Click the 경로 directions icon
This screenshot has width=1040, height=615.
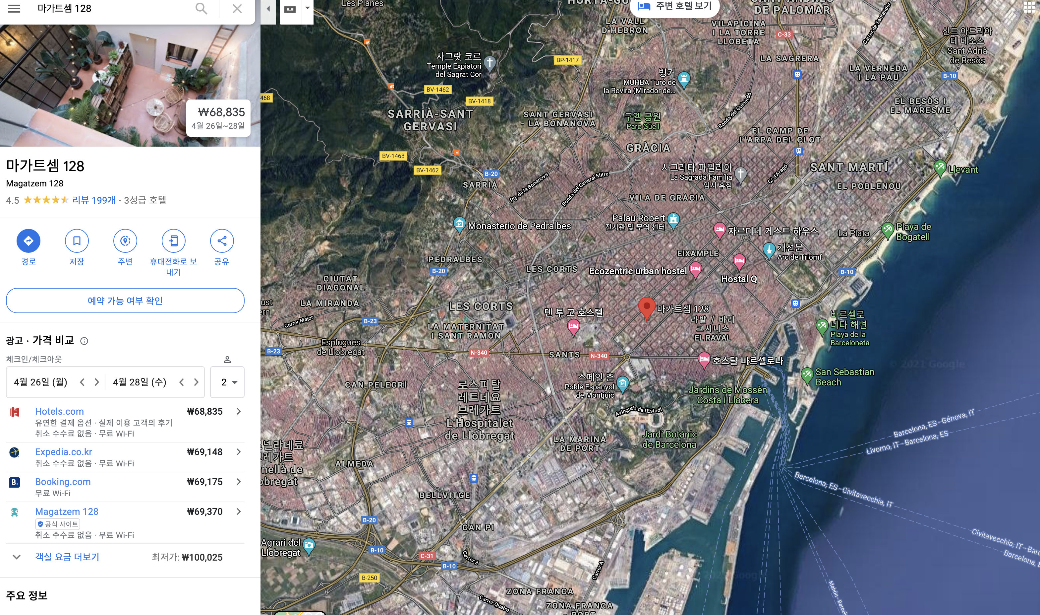pos(28,241)
